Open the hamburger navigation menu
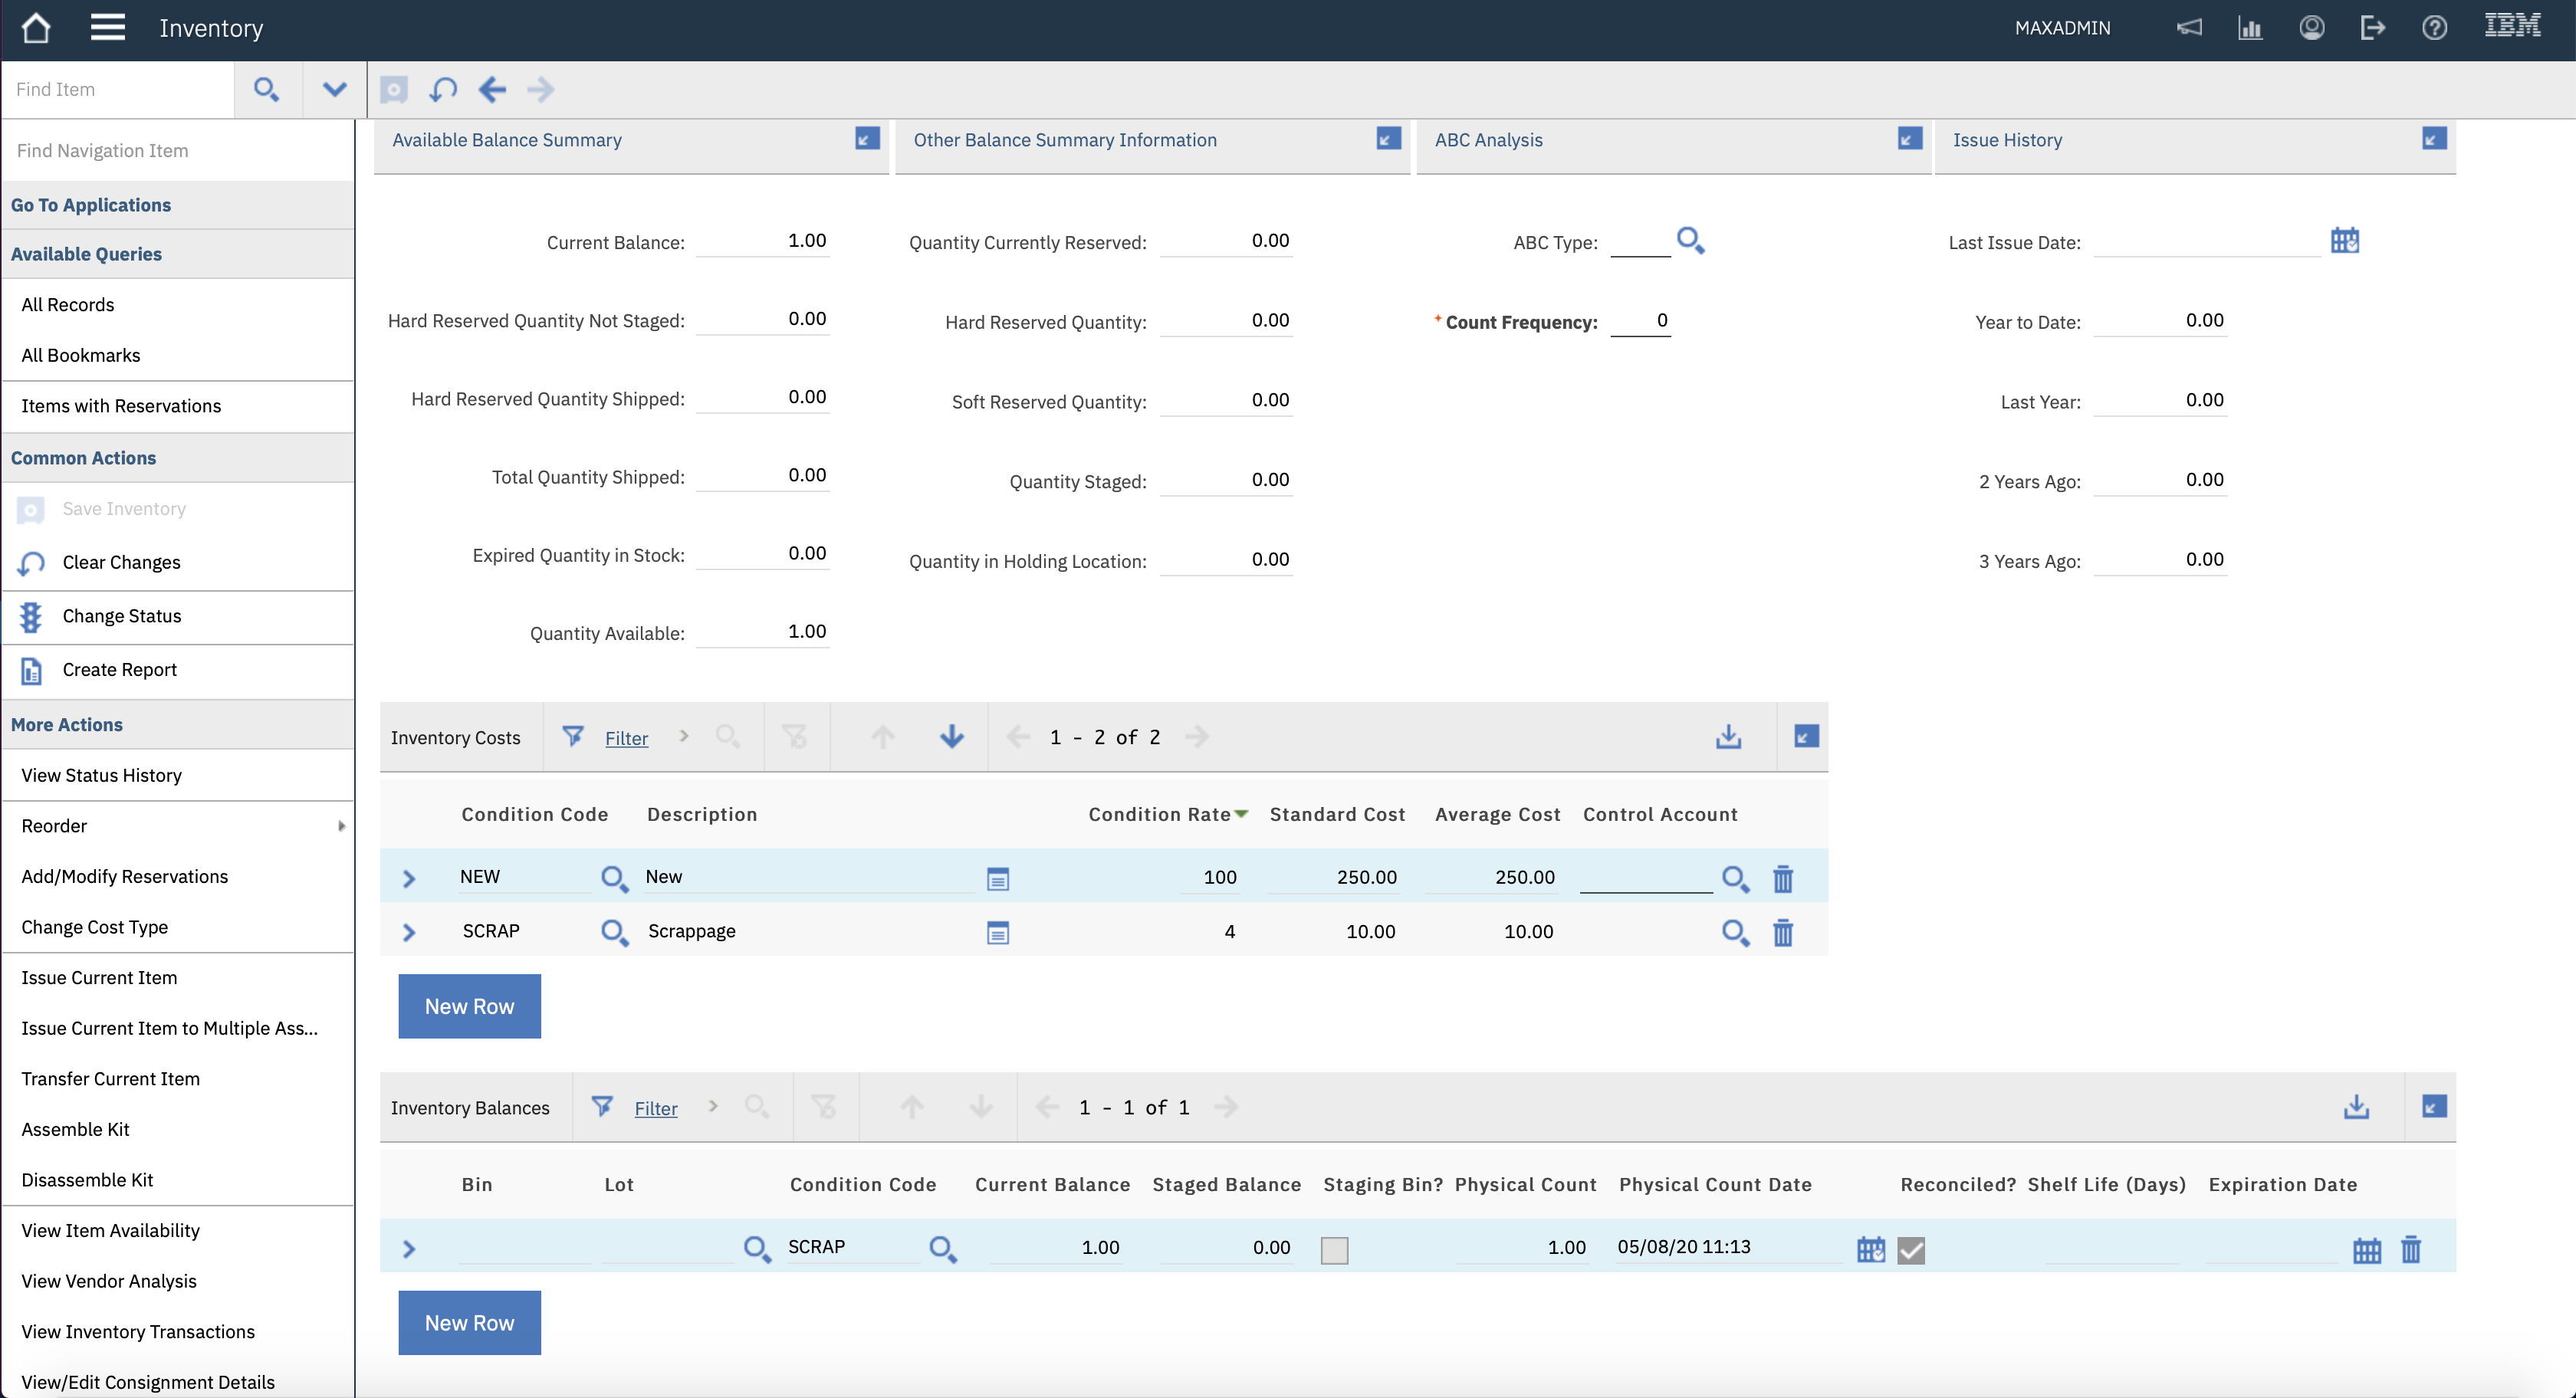The width and height of the screenshot is (2576, 1398). coord(107,28)
